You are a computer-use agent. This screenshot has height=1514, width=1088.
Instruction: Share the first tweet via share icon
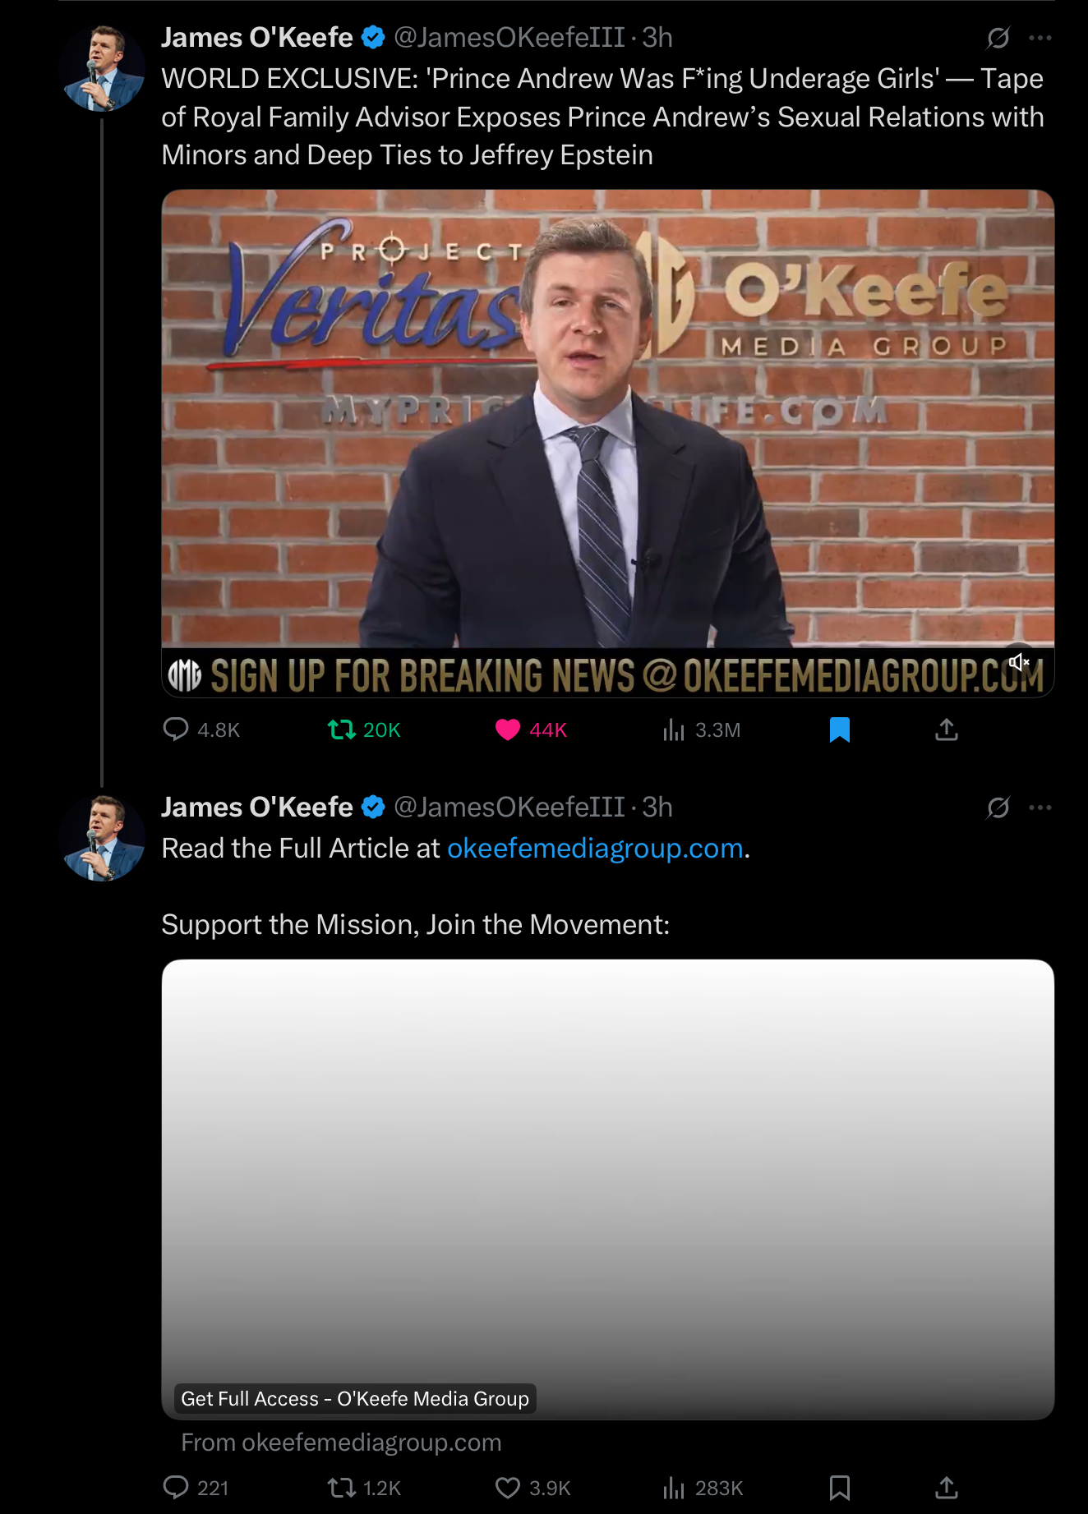coord(947,729)
